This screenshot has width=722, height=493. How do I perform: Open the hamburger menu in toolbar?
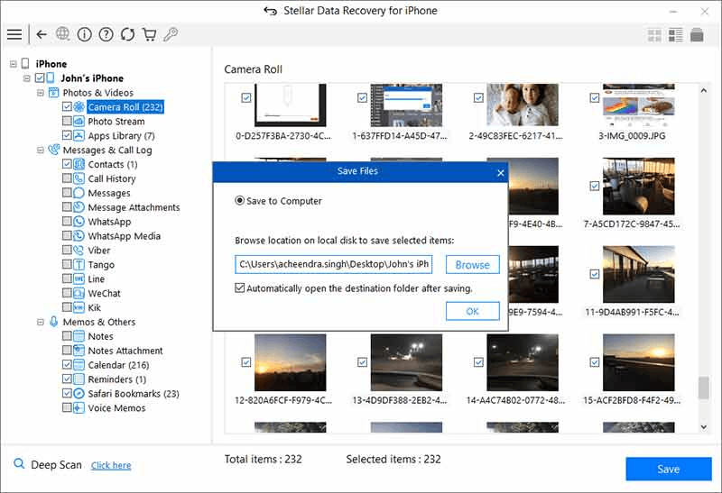tap(14, 34)
